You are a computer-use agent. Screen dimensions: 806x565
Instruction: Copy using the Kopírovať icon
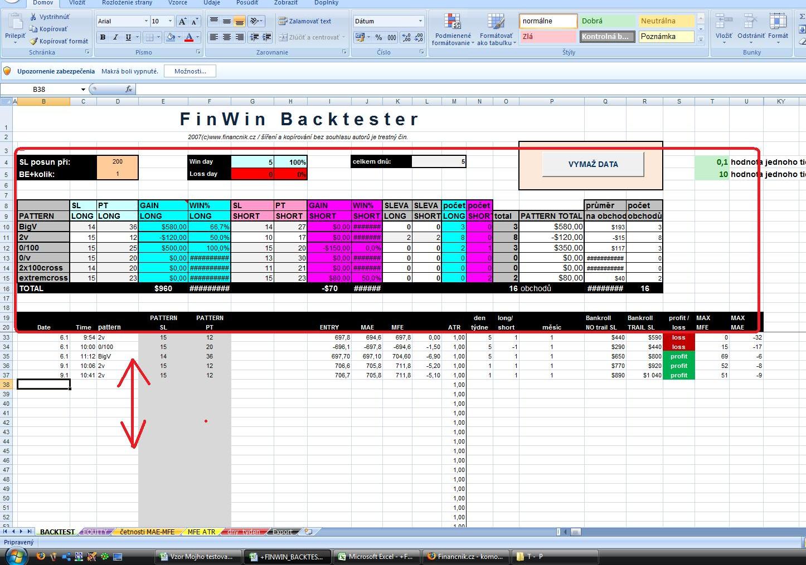[x=33, y=29]
